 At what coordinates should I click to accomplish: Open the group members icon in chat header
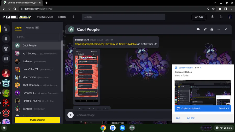tap(212, 29)
